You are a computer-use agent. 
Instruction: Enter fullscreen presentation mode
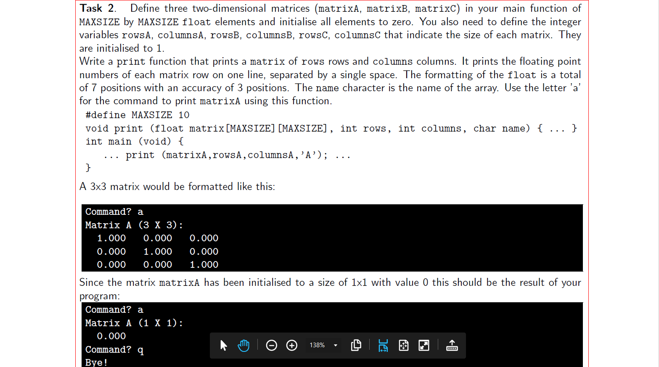[423, 345]
